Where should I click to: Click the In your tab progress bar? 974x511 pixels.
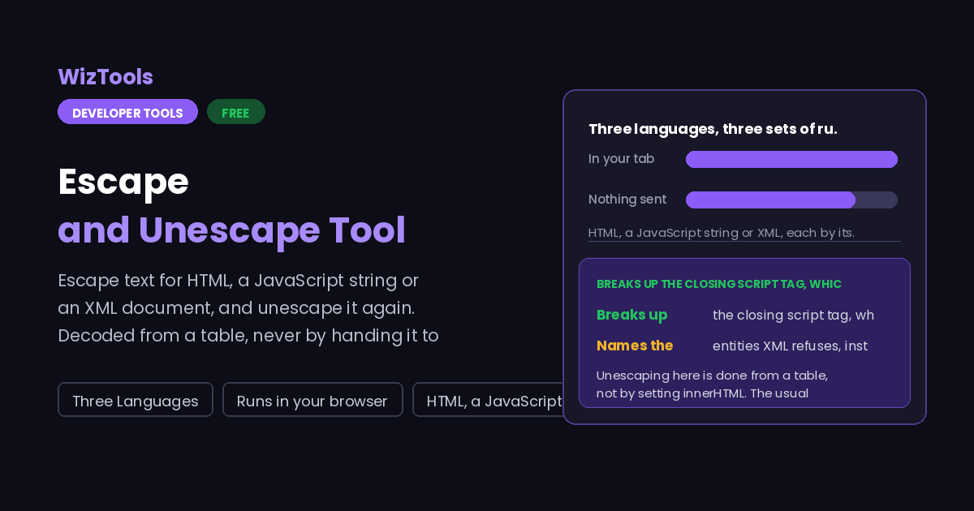pyautogui.click(x=791, y=159)
